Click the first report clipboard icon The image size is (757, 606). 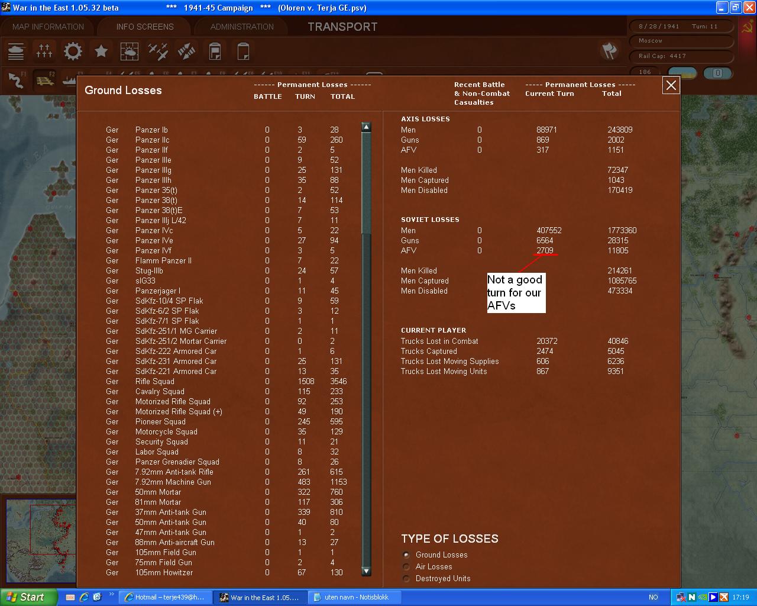[215, 51]
